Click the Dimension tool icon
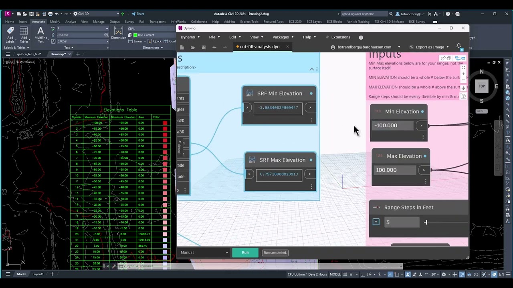The image size is (513, 288). [x=118, y=33]
